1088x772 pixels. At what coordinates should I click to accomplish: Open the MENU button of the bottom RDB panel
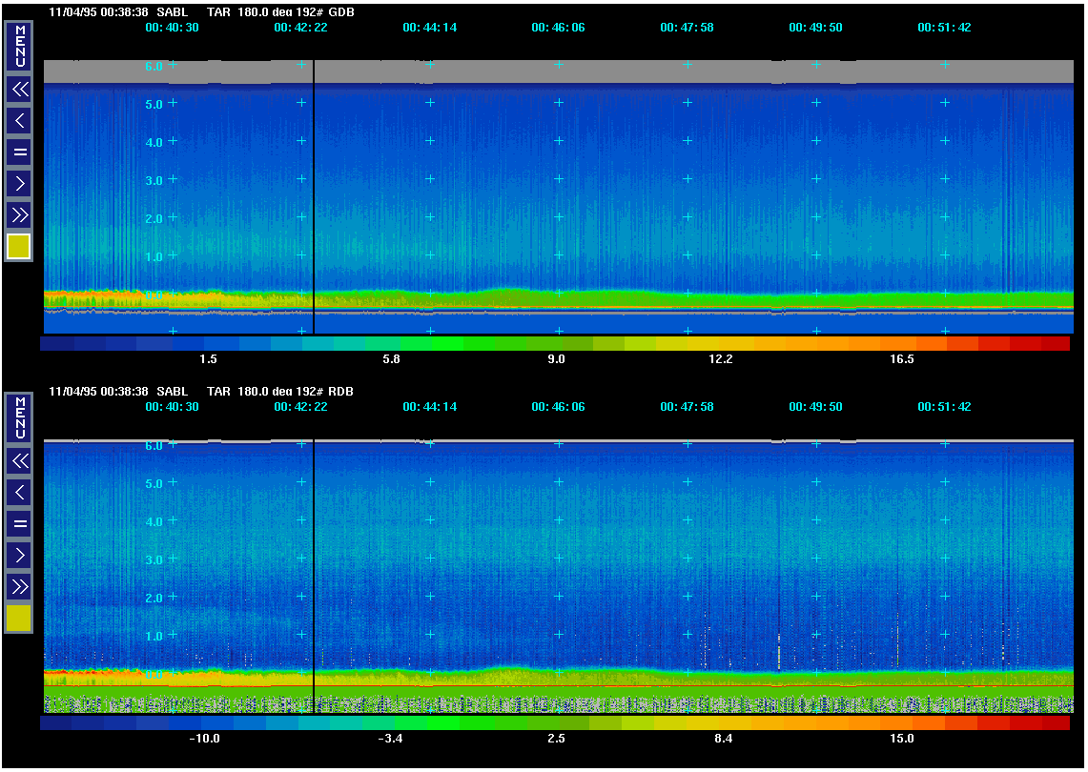point(19,417)
